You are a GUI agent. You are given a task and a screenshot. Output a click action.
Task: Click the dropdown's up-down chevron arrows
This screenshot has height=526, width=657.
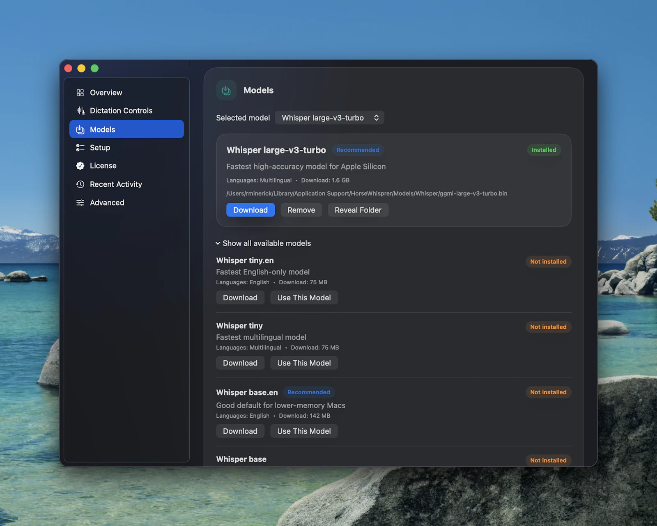pyautogui.click(x=376, y=118)
